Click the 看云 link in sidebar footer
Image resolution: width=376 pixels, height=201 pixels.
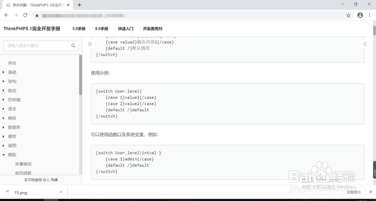pyautogui.click(x=46, y=180)
